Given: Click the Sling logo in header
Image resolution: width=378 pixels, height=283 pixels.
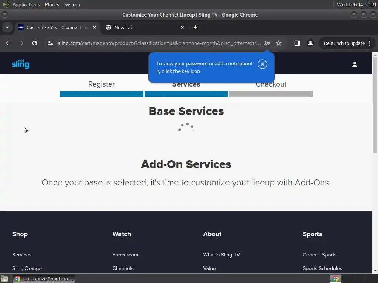Looking at the screenshot, I should pos(21,64).
